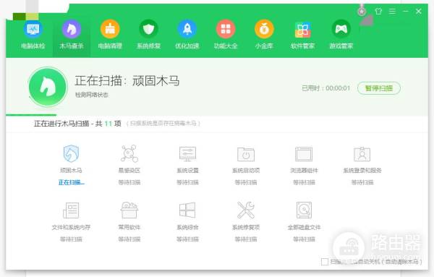The image size is (434, 277).
Task: Click 正在进行木马扫描 - 共 11 项 text
Action: click(x=77, y=124)
